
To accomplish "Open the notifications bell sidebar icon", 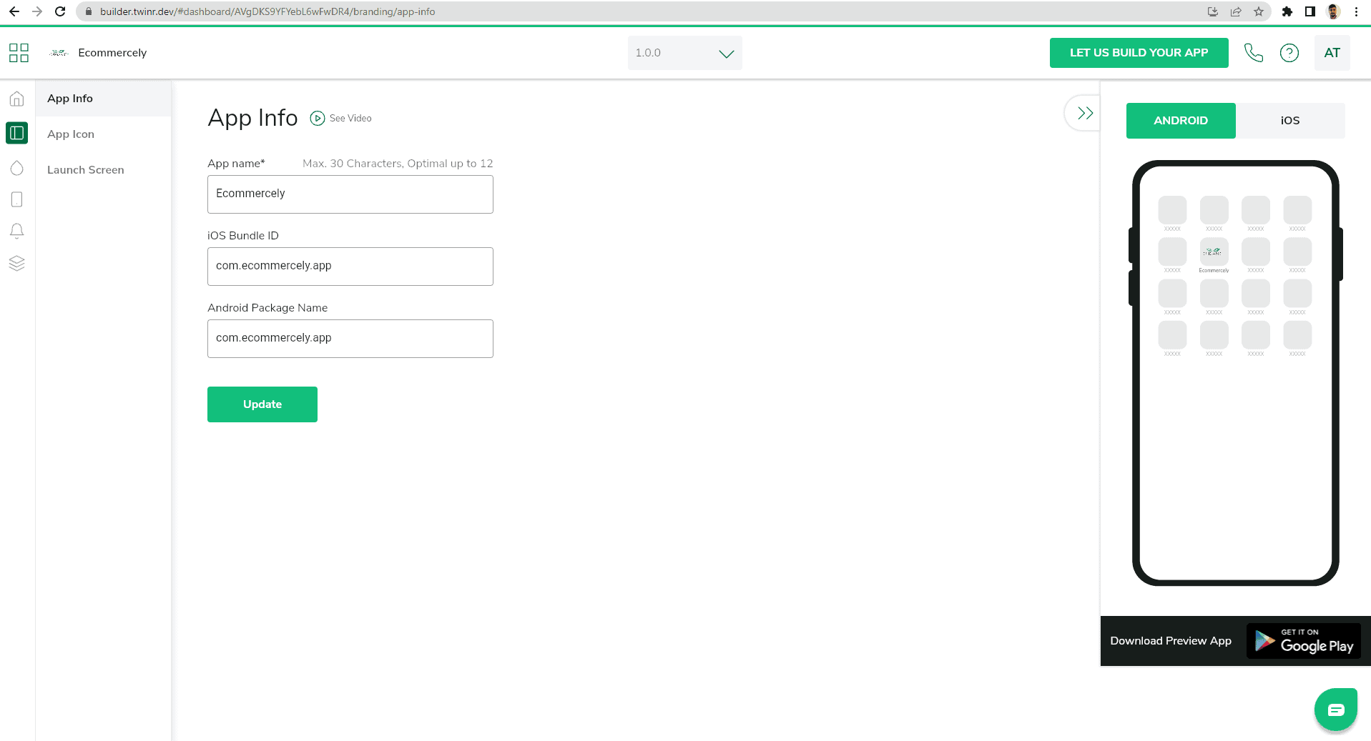I will 17,231.
